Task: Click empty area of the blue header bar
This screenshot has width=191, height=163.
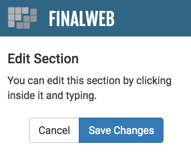Action: coord(152,18)
